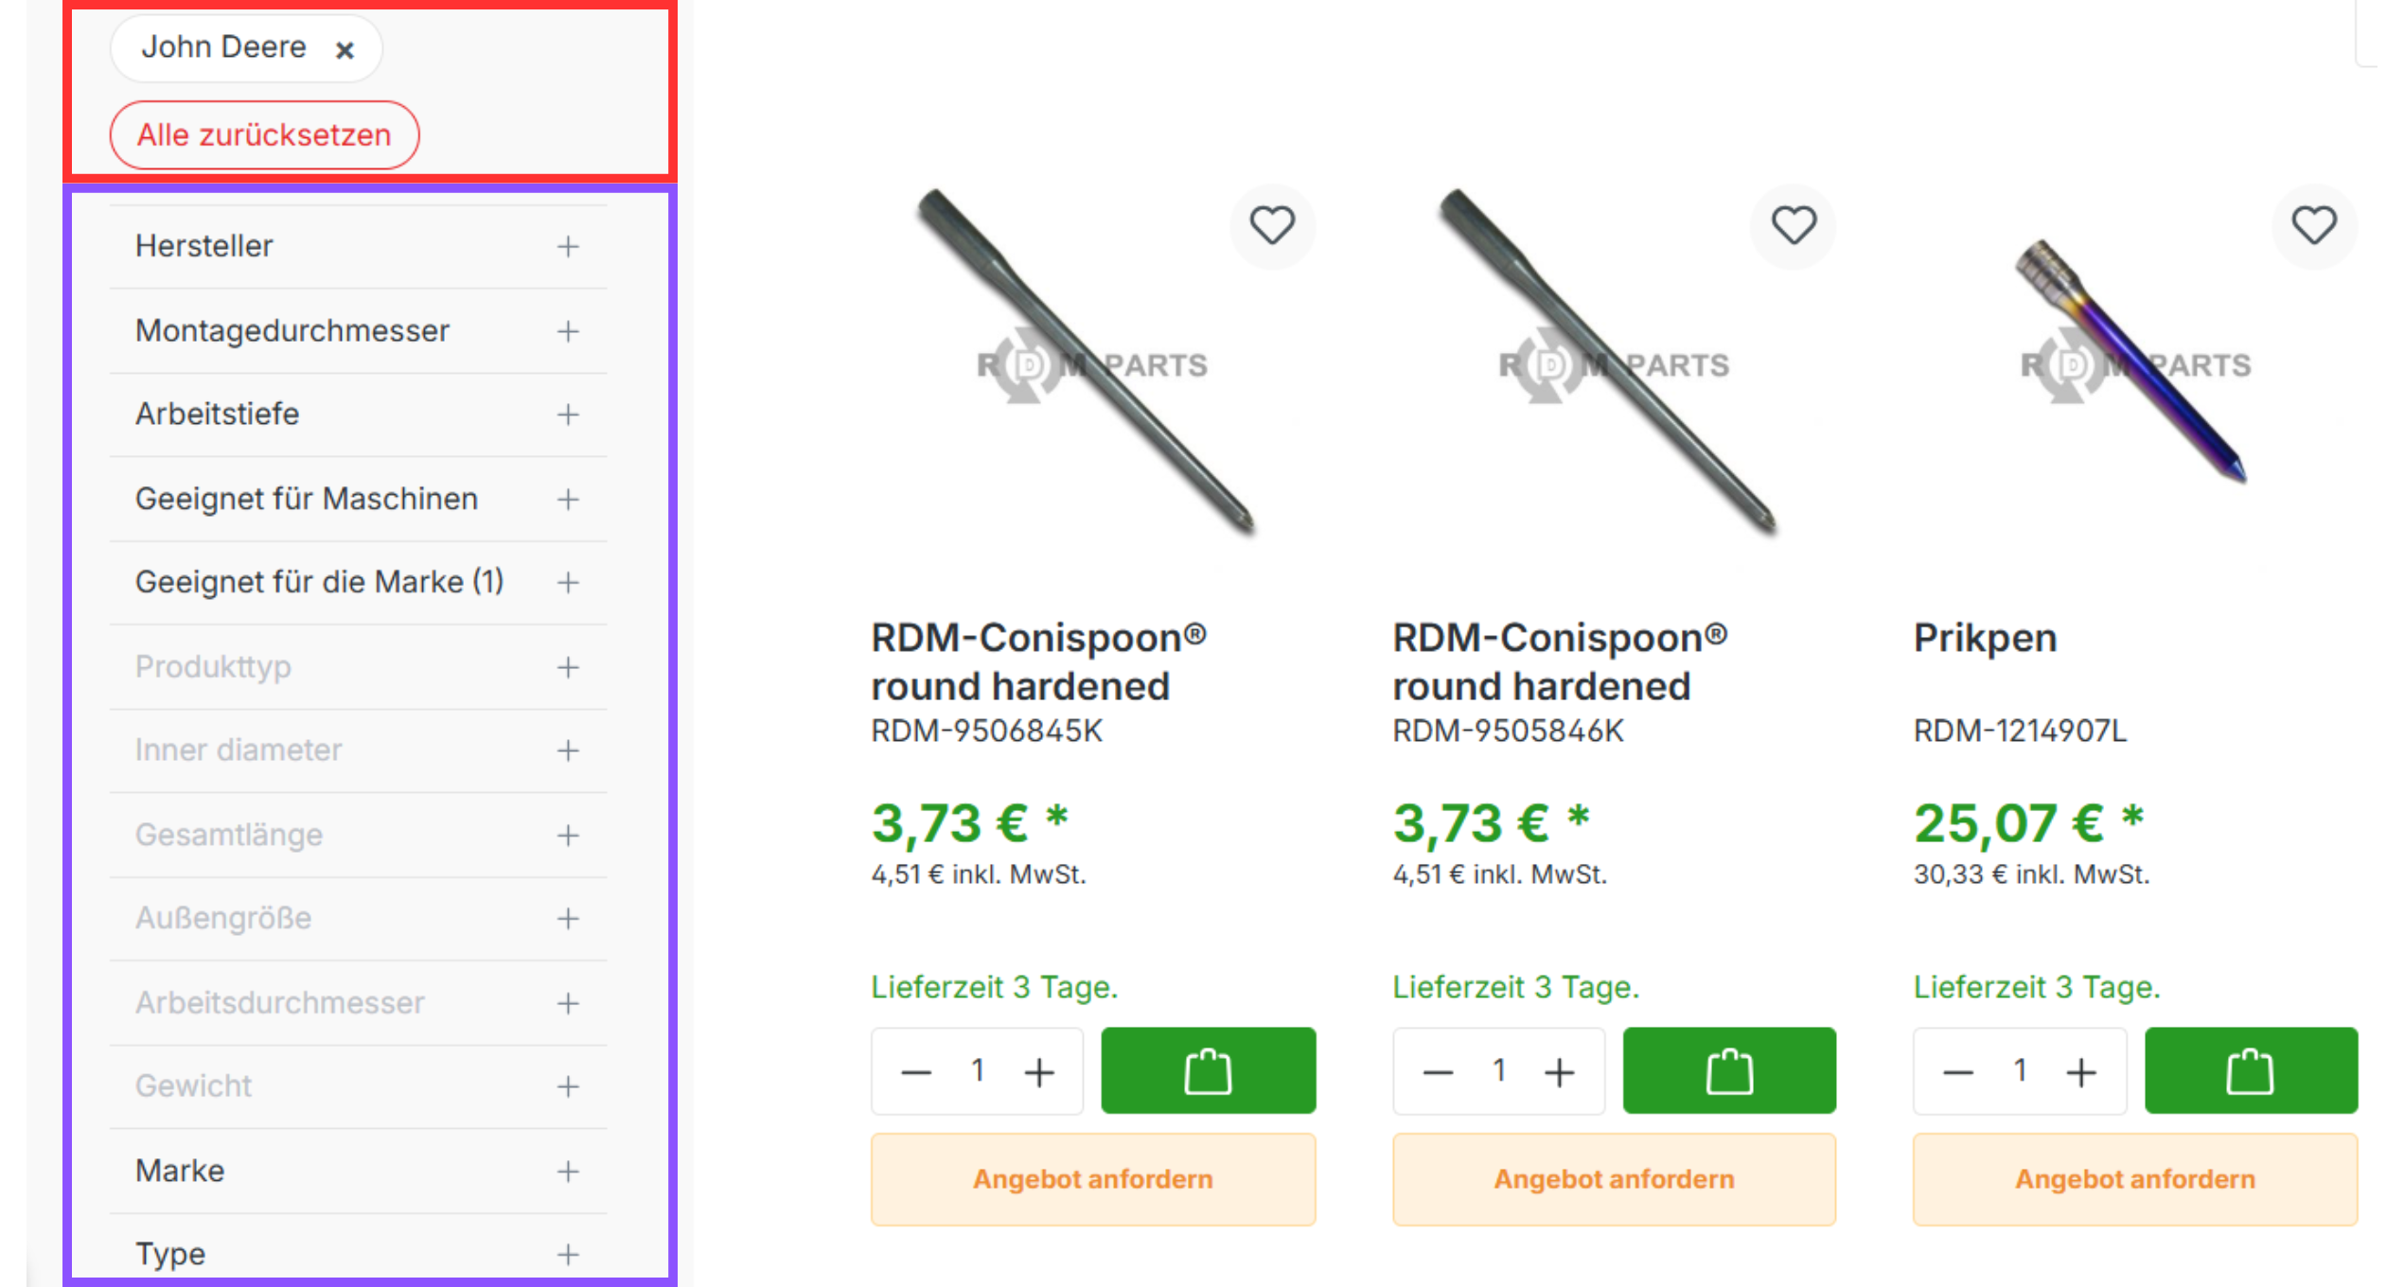
Task: Add first RDM-Conispoon RDM-9506845K to wishlist
Action: tap(1271, 225)
